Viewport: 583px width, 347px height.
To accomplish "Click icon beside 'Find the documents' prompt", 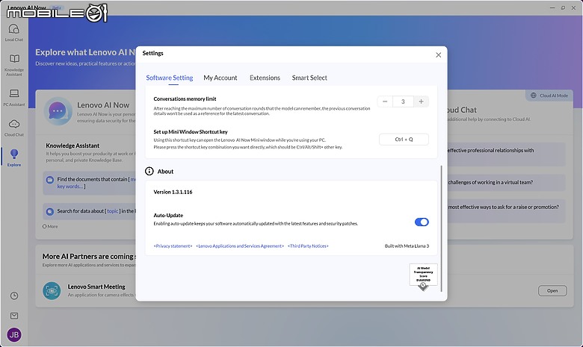I will [50, 180].
